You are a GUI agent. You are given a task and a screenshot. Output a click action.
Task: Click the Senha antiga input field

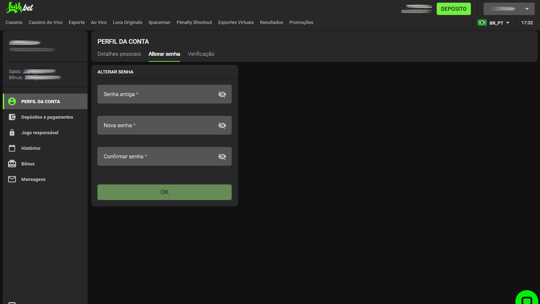pyautogui.click(x=157, y=94)
